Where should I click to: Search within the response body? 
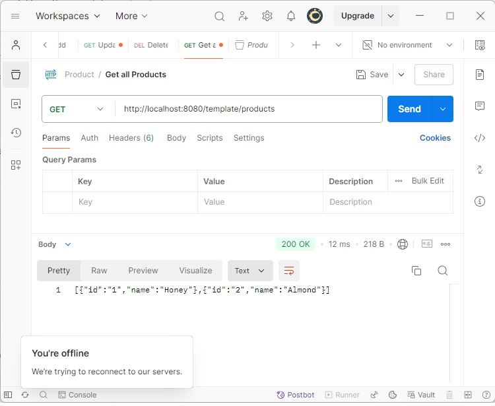coord(443,271)
